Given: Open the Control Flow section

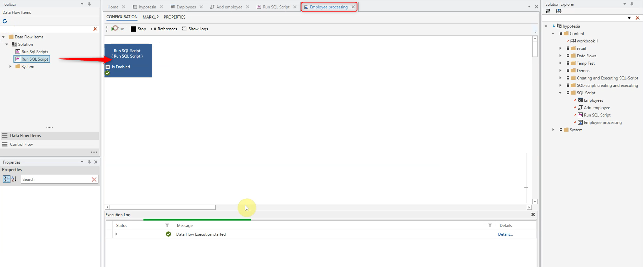Looking at the screenshot, I should [x=21, y=144].
